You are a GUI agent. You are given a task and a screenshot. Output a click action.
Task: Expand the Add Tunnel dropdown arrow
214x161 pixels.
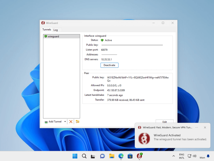[65, 122]
